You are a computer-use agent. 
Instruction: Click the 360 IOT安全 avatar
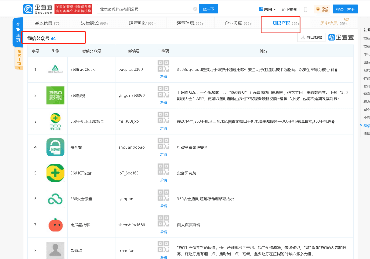(x=55, y=173)
